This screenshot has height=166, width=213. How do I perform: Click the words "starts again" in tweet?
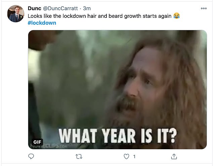(158, 16)
